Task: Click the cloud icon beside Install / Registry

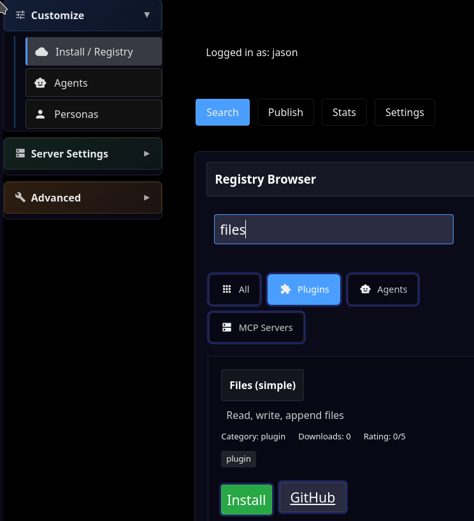Action: (41, 52)
